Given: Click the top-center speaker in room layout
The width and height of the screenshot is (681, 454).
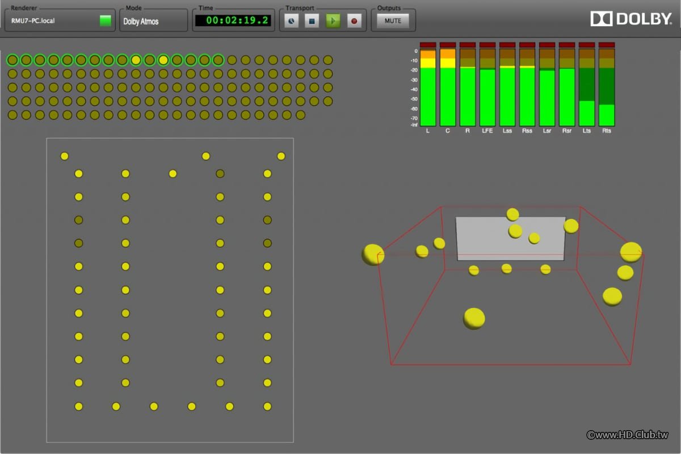Looking at the screenshot, I should [206, 156].
